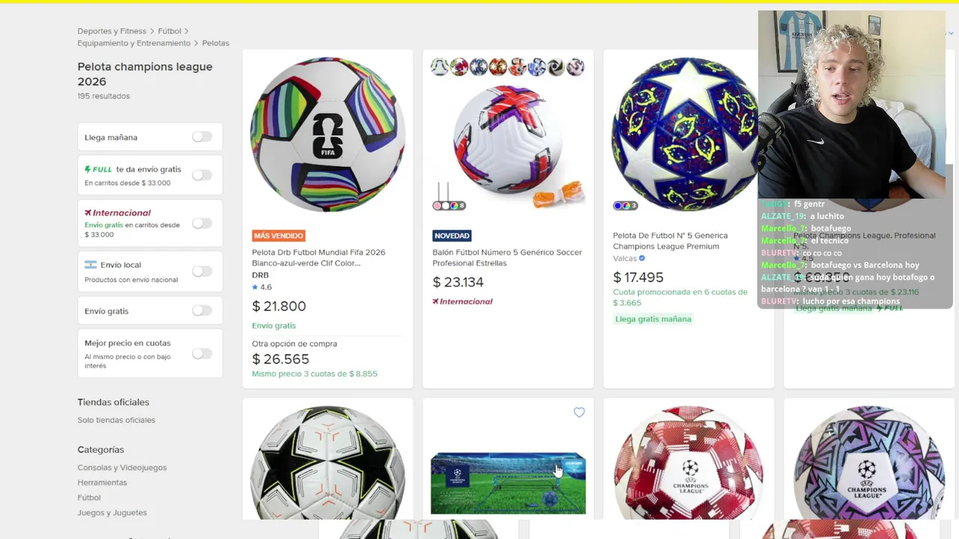Enable the Llega mañana filter toggle
The width and height of the screenshot is (959, 539).
[x=202, y=137]
